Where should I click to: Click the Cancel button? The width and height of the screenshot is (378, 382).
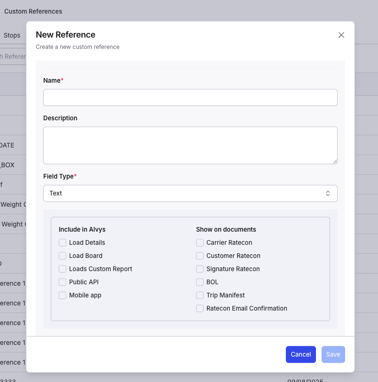[301, 354]
